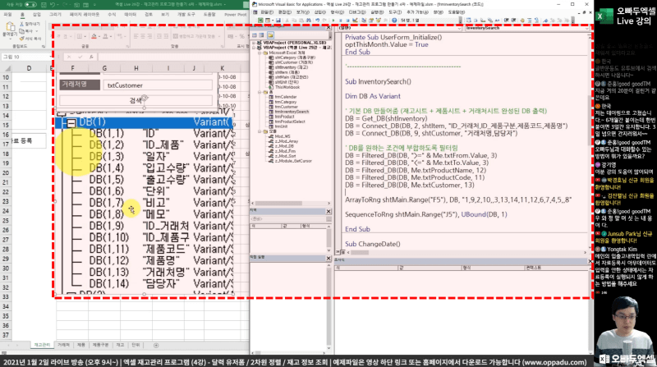Click the 검색 button on the worksheet
657x367 pixels.
click(x=136, y=100)
